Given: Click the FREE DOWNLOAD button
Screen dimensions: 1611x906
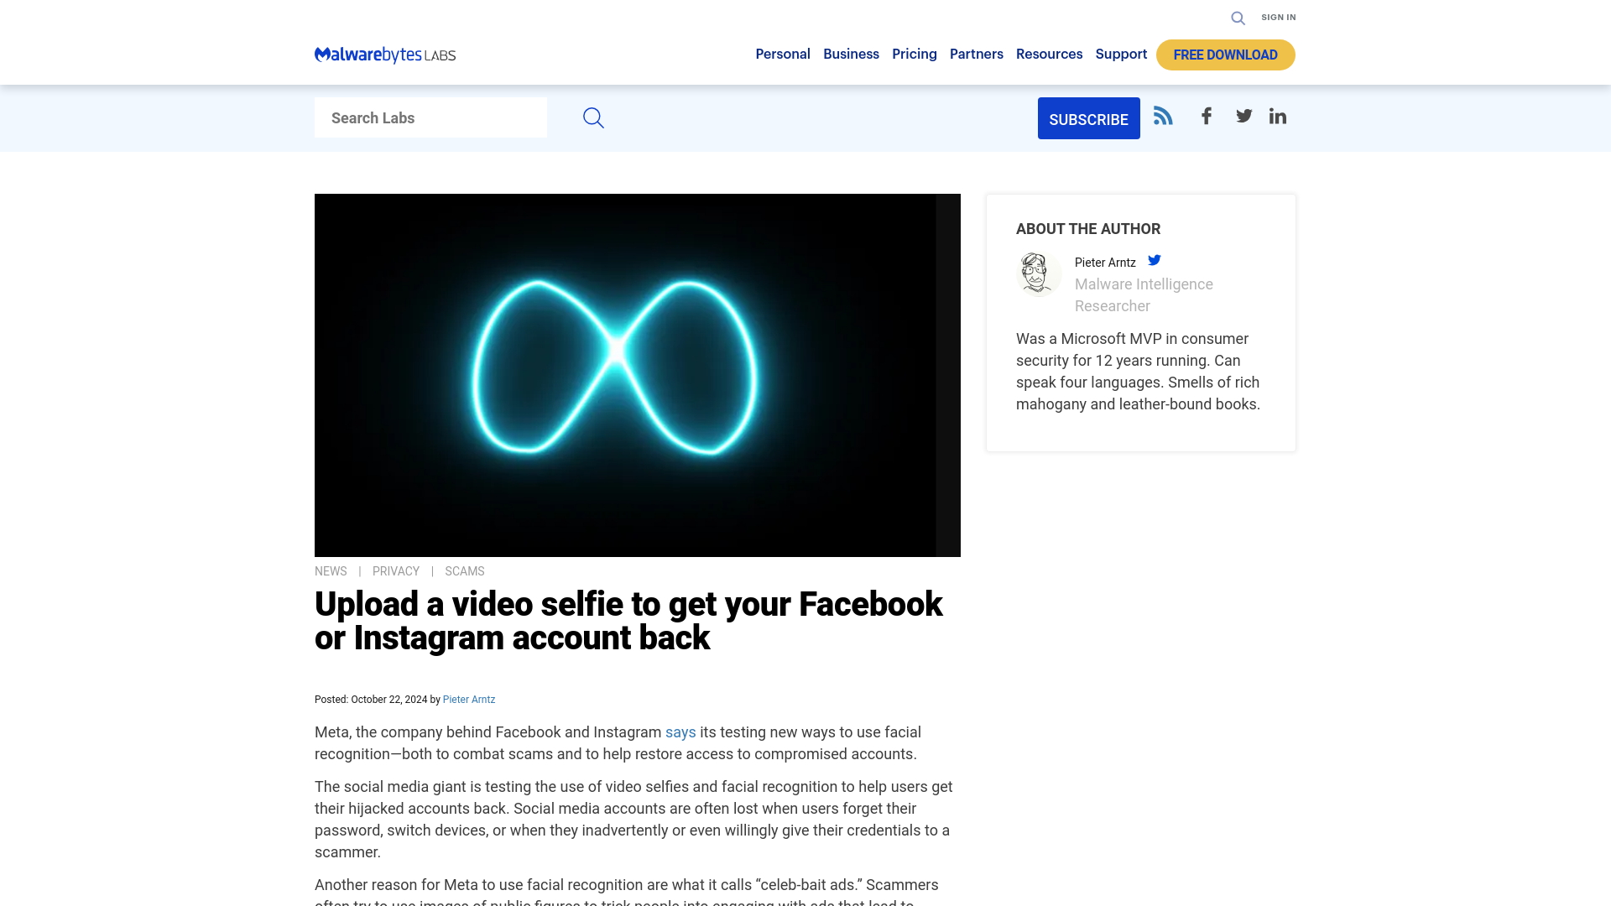Looking at the screenshot, I should pyautogui.click(x=1225, y=55).
